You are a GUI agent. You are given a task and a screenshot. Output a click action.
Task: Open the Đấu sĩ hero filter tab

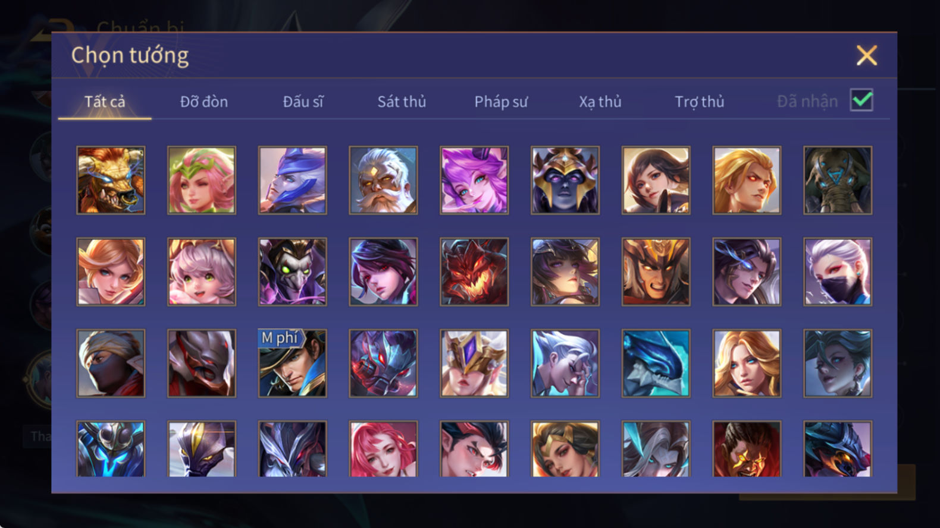coord(303,102)
